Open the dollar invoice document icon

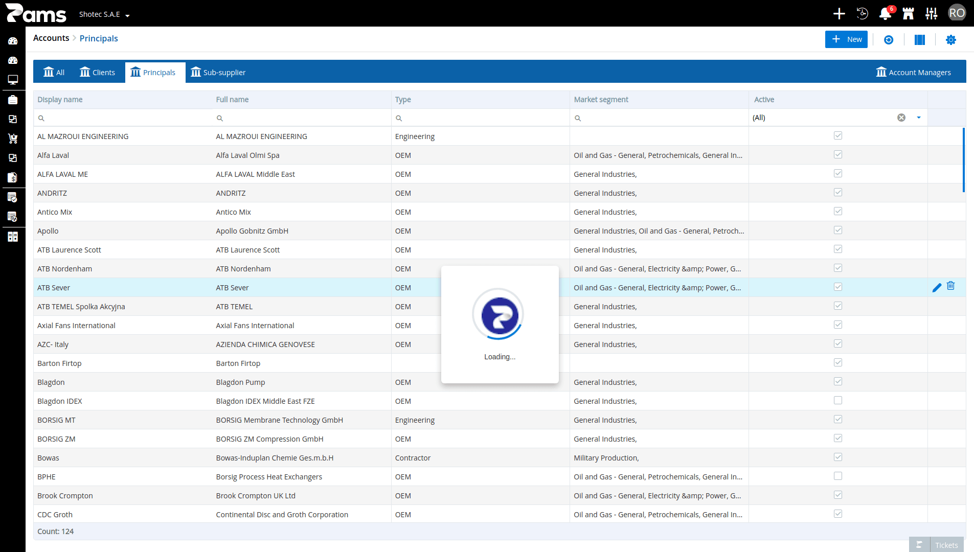(13, 177)
